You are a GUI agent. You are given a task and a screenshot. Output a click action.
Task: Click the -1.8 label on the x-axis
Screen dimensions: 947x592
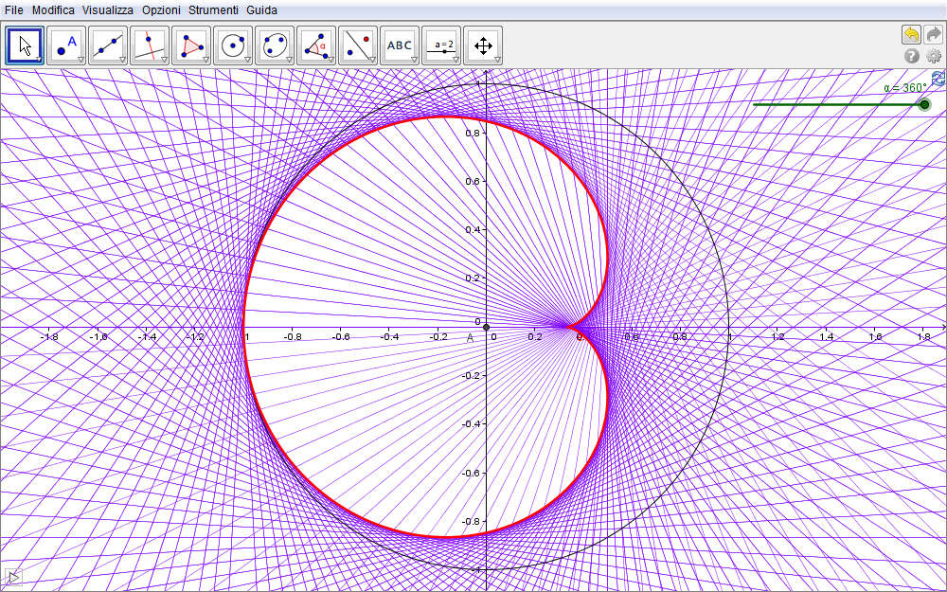[x=49, y=336]
